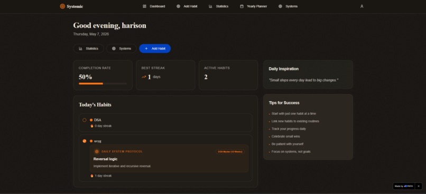The height and width of the screenshot is (194, 426).
Task: Click the completion rate progress bar
Action: pos(103,83)
